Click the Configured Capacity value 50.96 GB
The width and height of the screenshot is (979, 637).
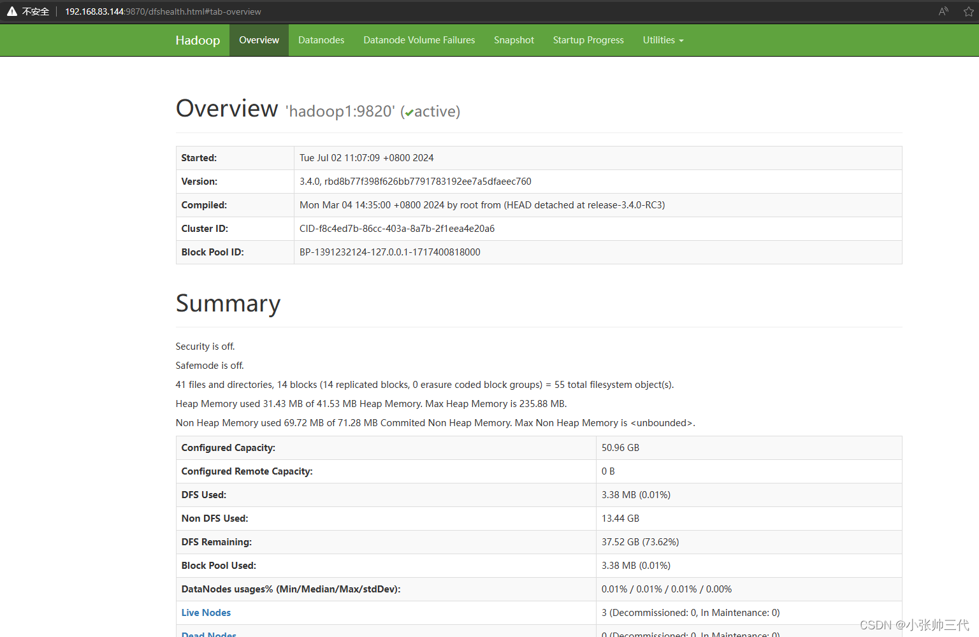tap(620, 448)
